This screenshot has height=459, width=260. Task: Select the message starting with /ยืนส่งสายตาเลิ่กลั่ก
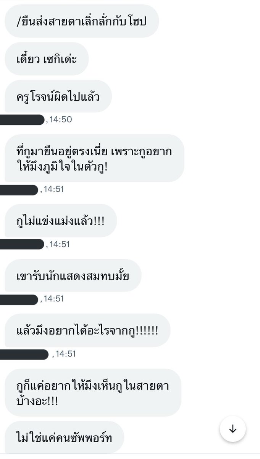coord(82,21)
